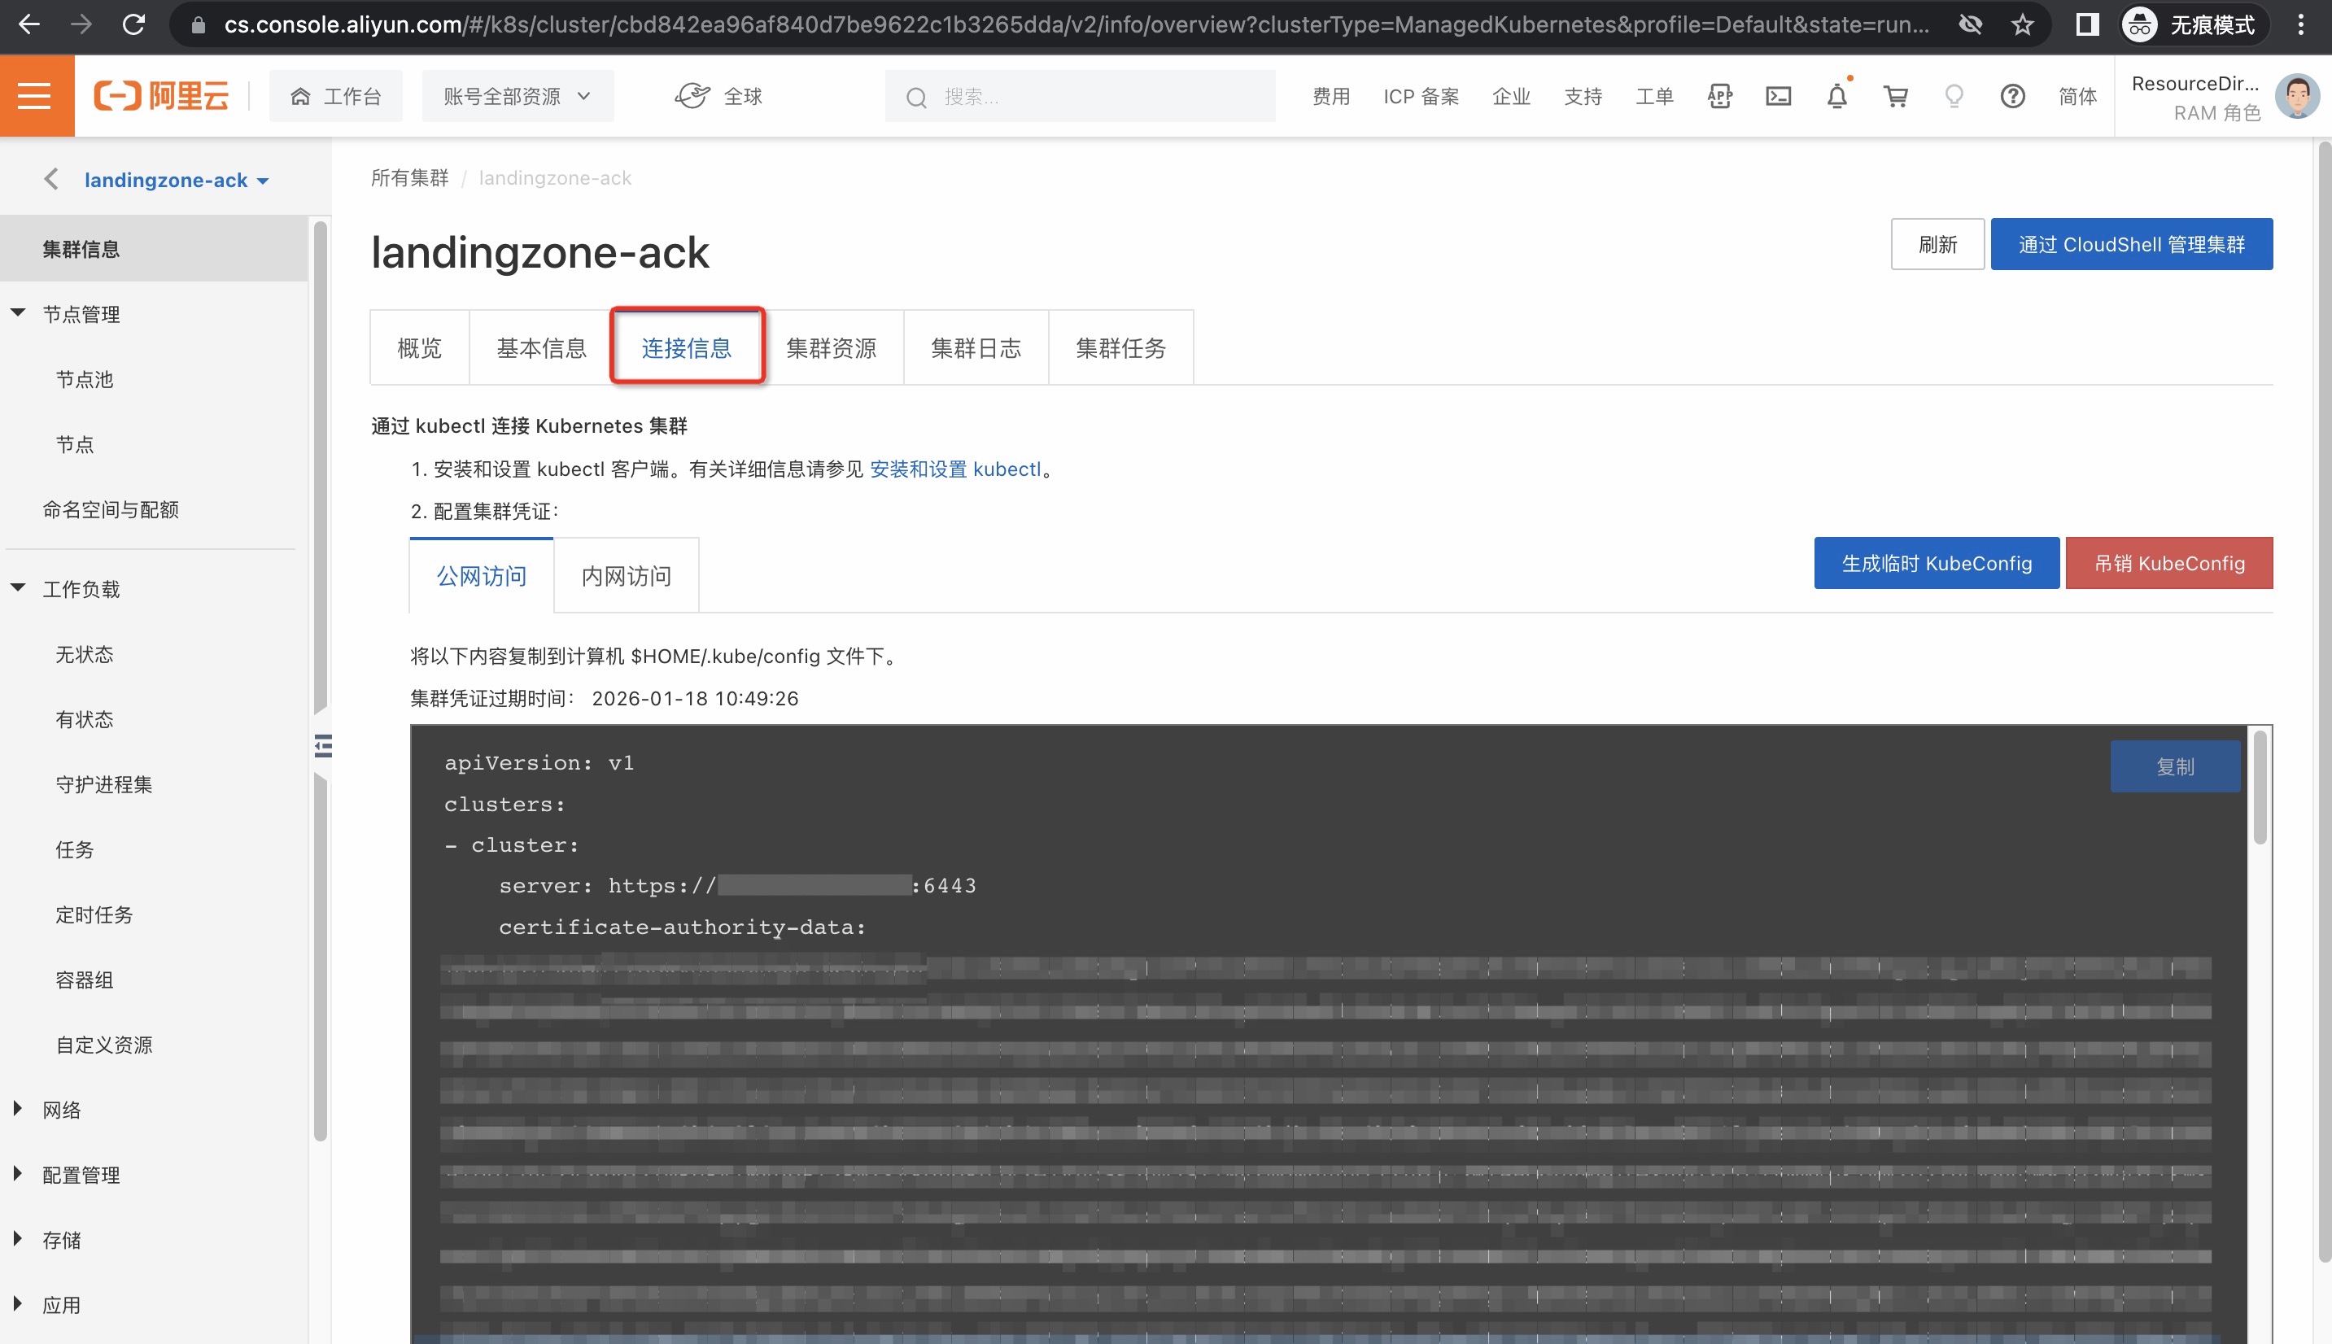Viewport: 2332px width, 1344px height.
Task: Click the lightbulb tips icon
Action: (x=1954, y=96)
